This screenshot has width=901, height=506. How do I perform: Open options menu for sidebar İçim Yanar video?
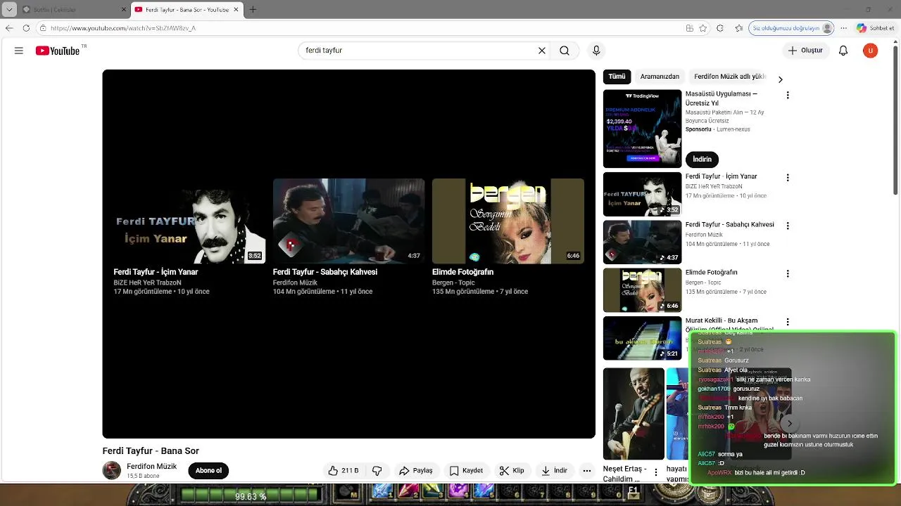(788, 178)
